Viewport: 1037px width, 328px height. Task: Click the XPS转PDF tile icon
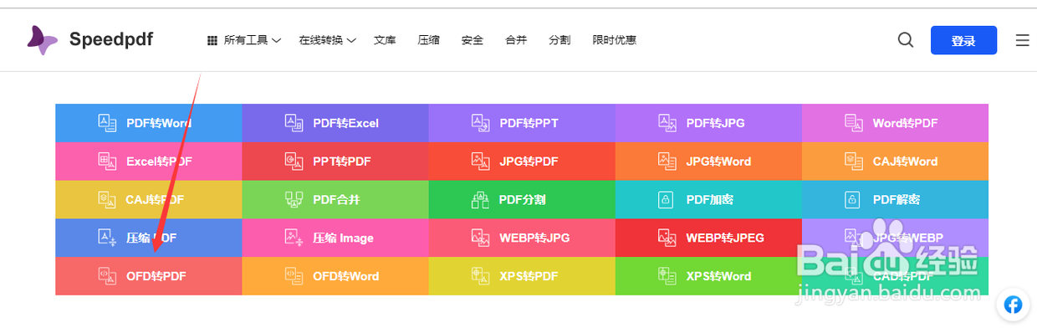click(480, 275)
